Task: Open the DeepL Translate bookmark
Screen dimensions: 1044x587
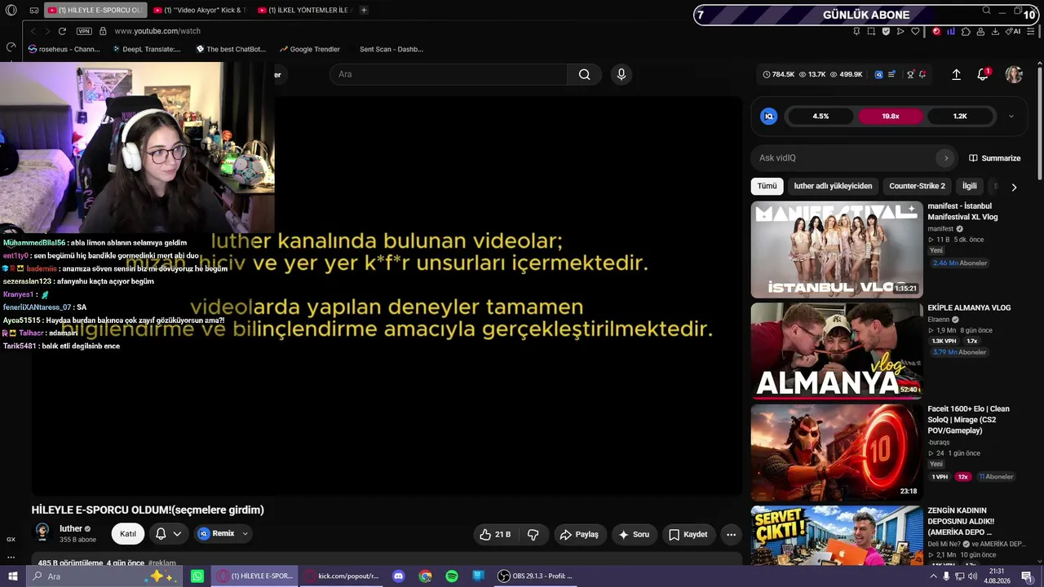Action: click(x=147, y=49)
